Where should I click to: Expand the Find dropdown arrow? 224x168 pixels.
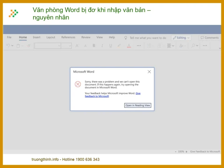coord(197,46)
